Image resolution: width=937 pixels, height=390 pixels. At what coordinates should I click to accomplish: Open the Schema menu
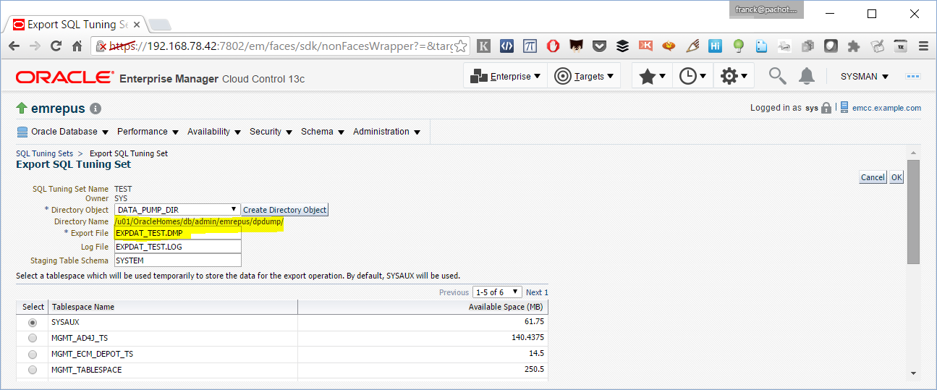pyautogui.click(x=323, y=132)
